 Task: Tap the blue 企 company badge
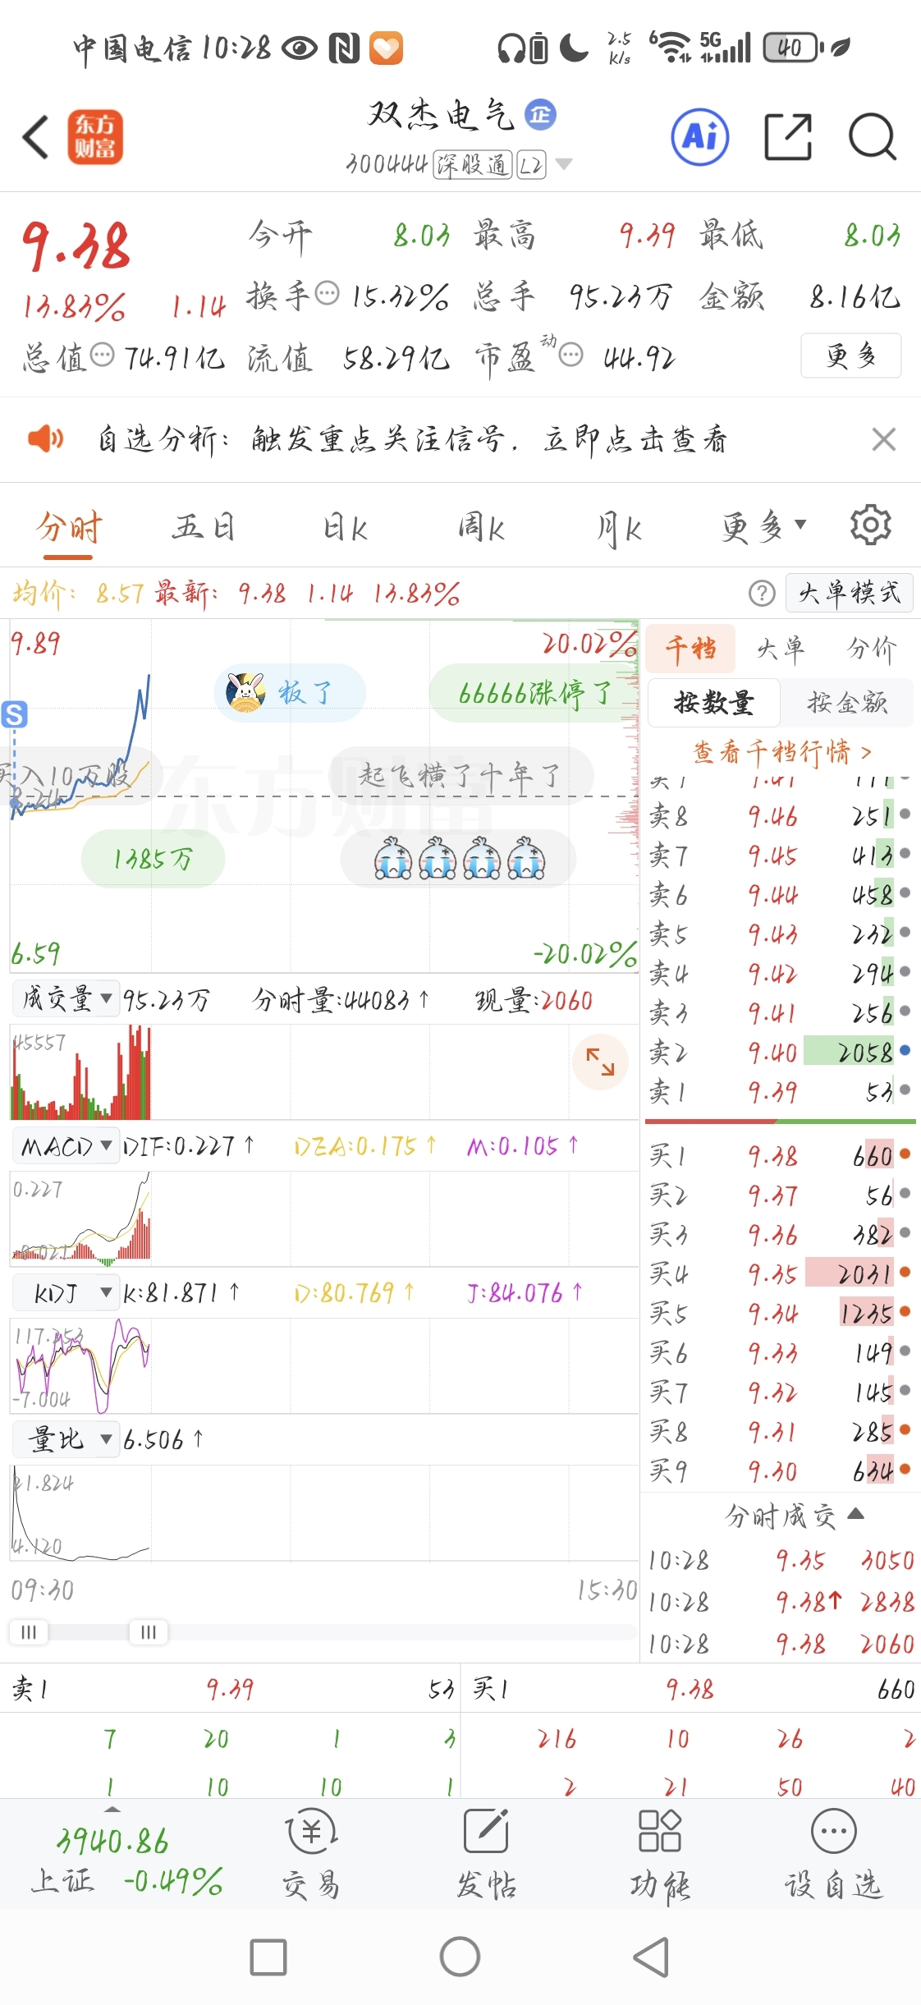pyautogui.click(x=541, y=114)
